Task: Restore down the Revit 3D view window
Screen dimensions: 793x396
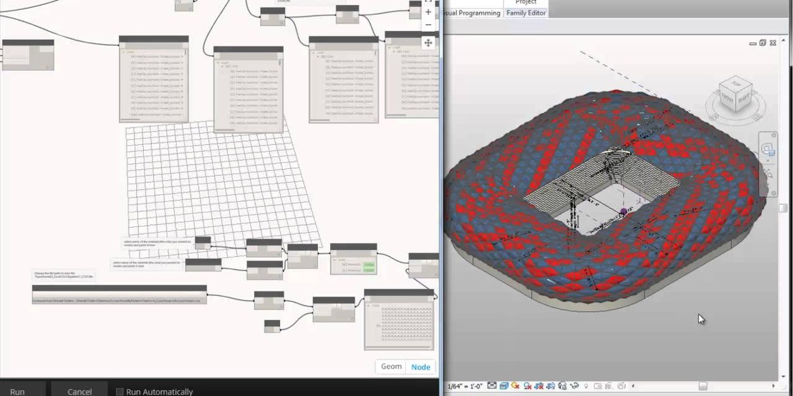Action: (763, 42)
